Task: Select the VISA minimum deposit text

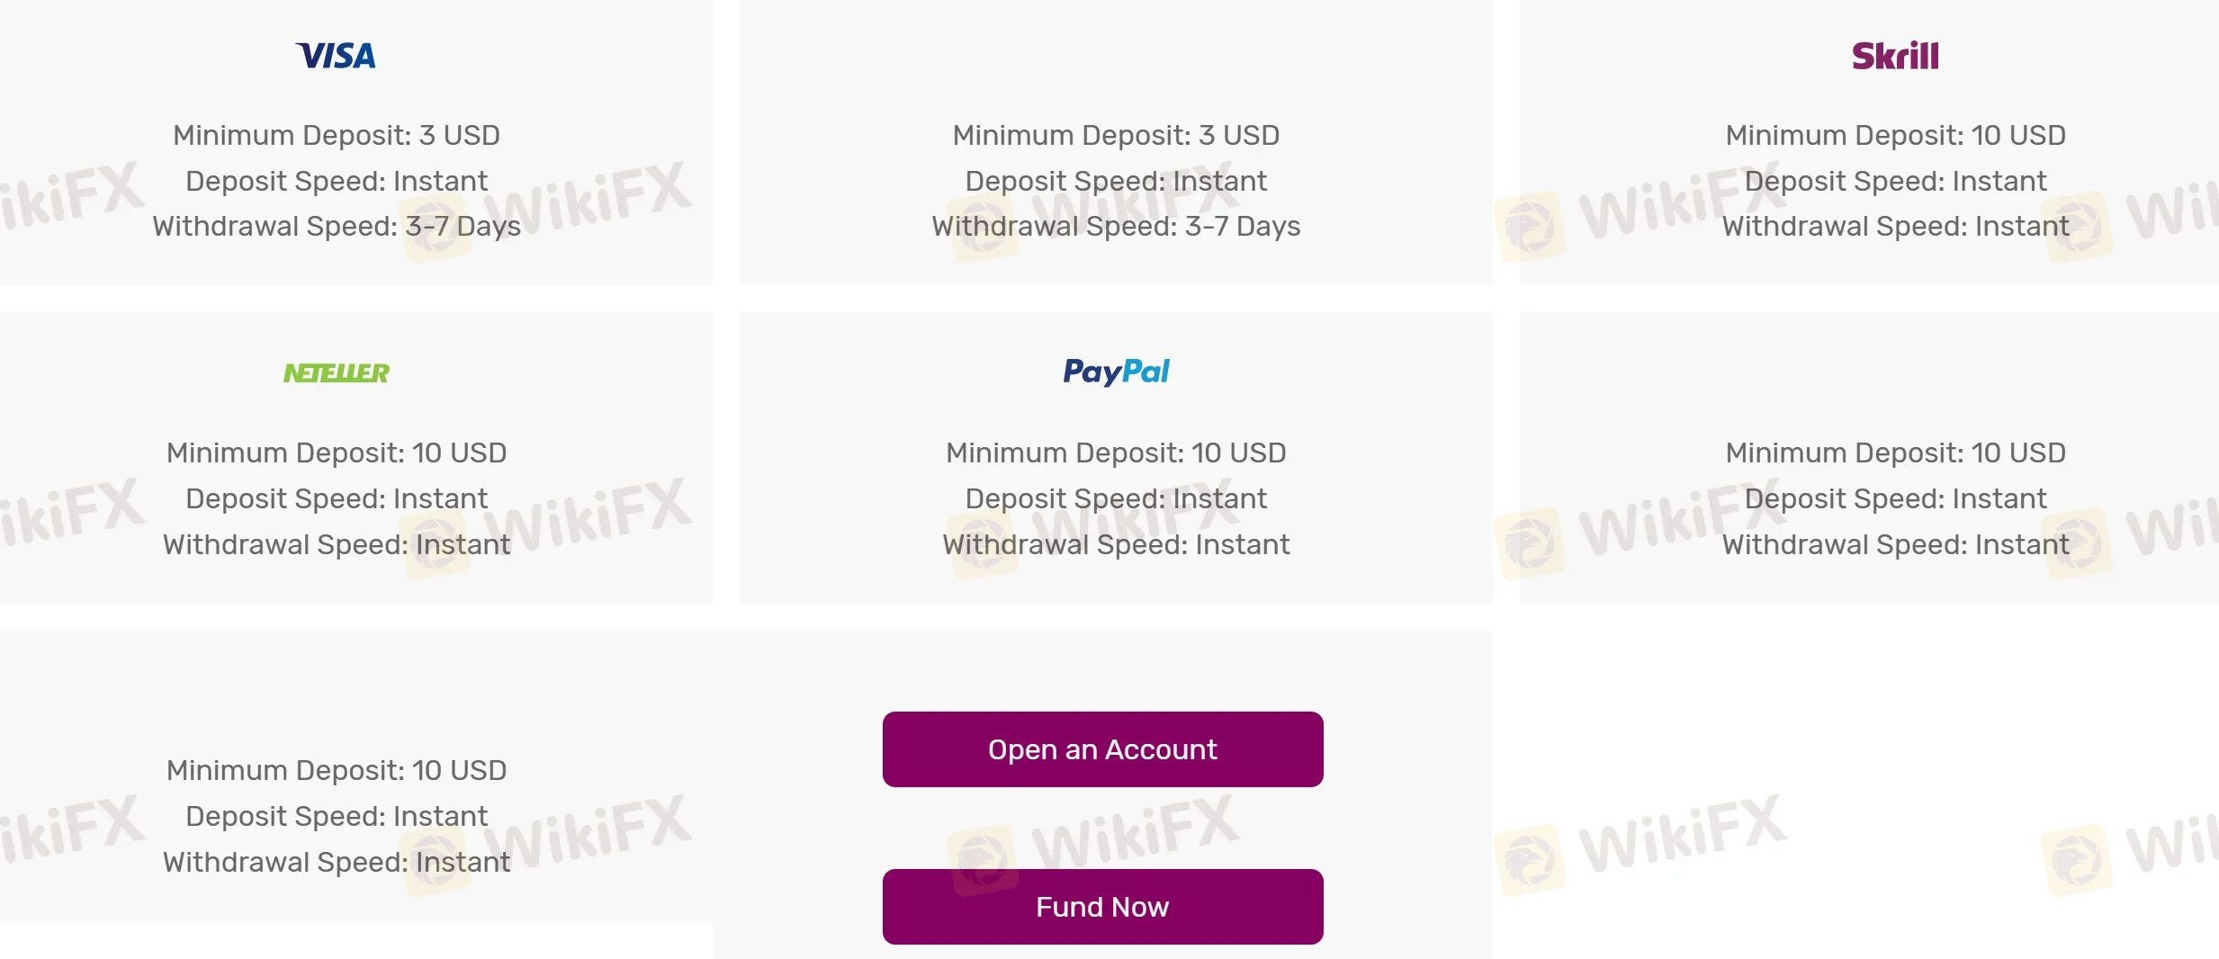Action: pos(336,135)
